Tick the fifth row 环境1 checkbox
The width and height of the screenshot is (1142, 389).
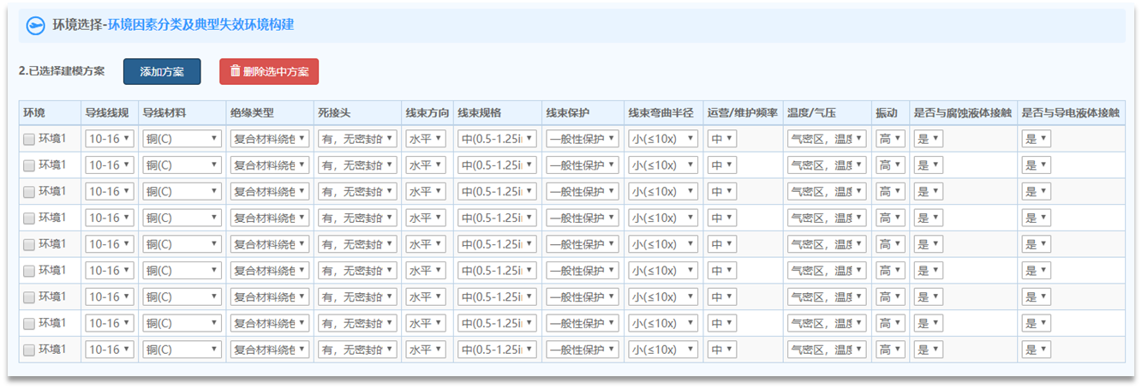(x=29, y=245)
